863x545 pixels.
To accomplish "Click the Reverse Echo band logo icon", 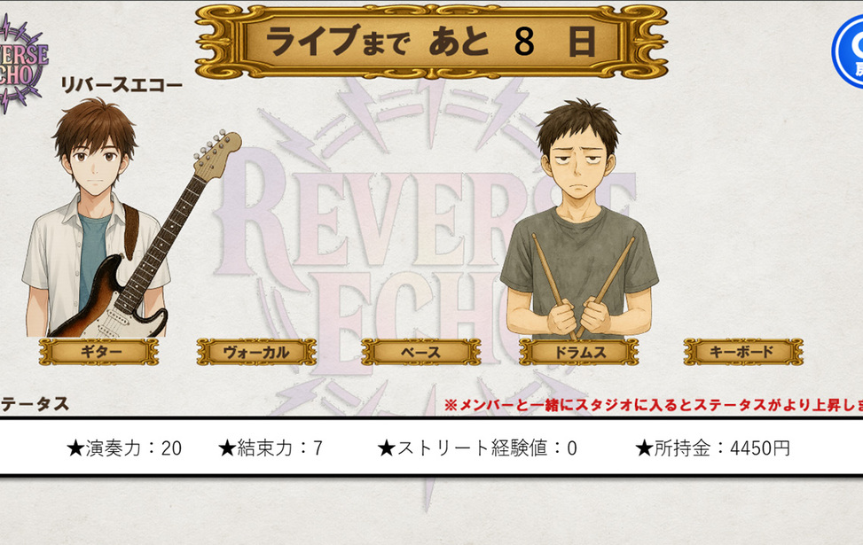I will coord(22,63).
